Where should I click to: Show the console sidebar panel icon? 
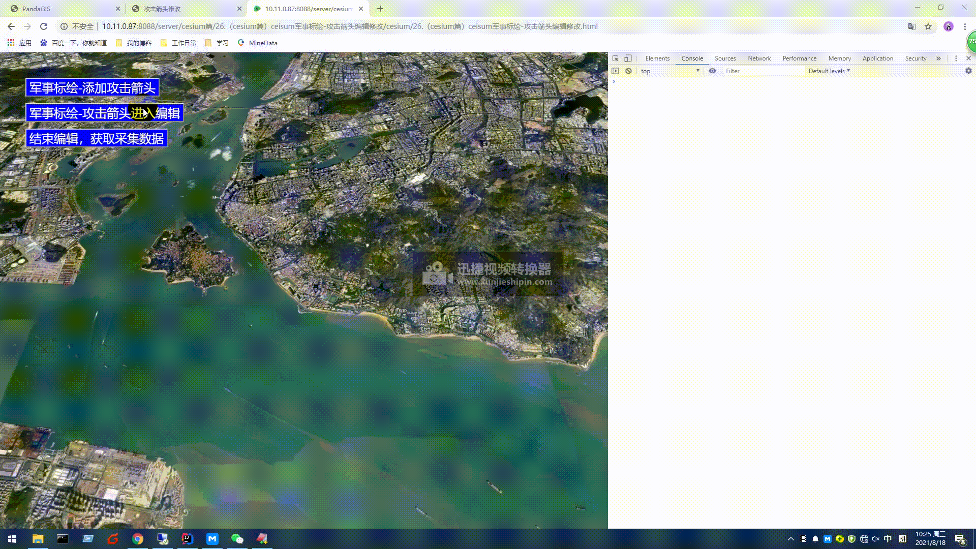(616, 71)
